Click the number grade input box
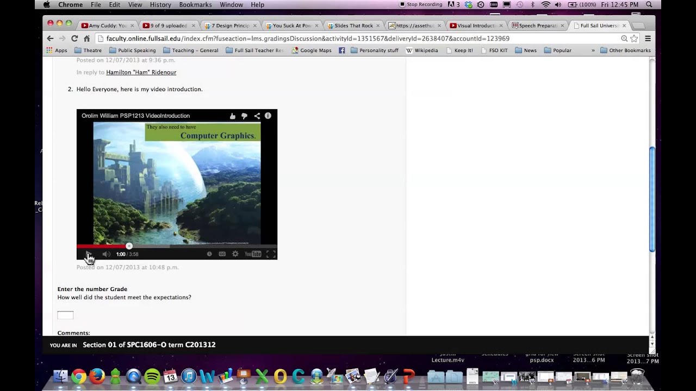The width and height of the screenshot is (696, 391). pyautogui.click(x=65, y=315)
